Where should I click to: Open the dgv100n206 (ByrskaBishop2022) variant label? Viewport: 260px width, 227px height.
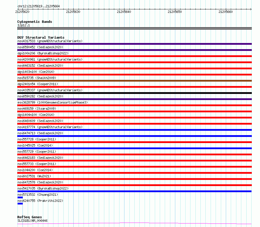click(43, 53)
